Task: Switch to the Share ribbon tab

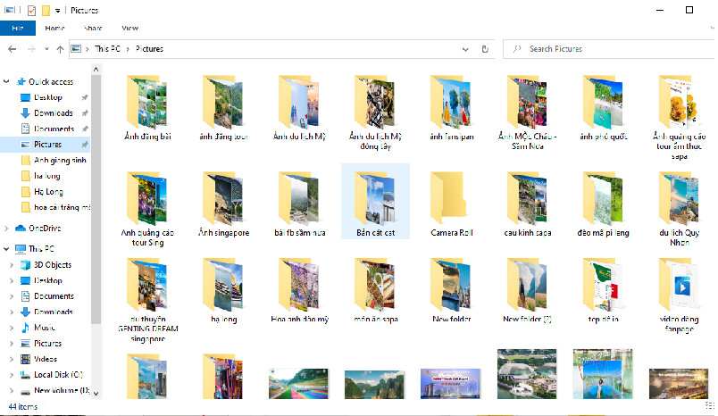Action: tap(93, 28)
